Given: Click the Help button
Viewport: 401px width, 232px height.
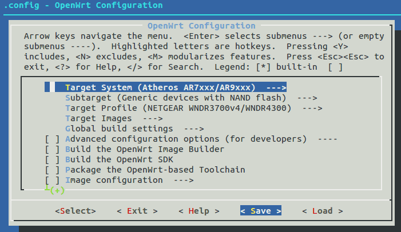Looking at the screenshot, I should (198, 211).
